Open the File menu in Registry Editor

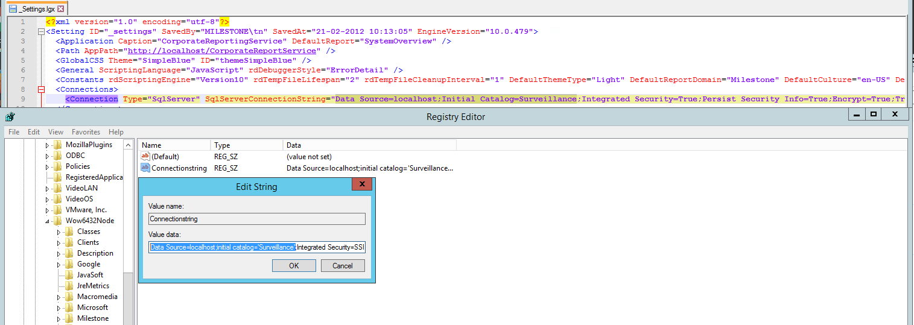(x=14, y=132)
